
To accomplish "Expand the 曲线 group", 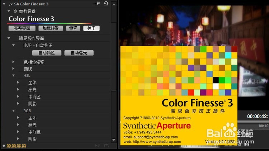I will [x=13, y=69].
